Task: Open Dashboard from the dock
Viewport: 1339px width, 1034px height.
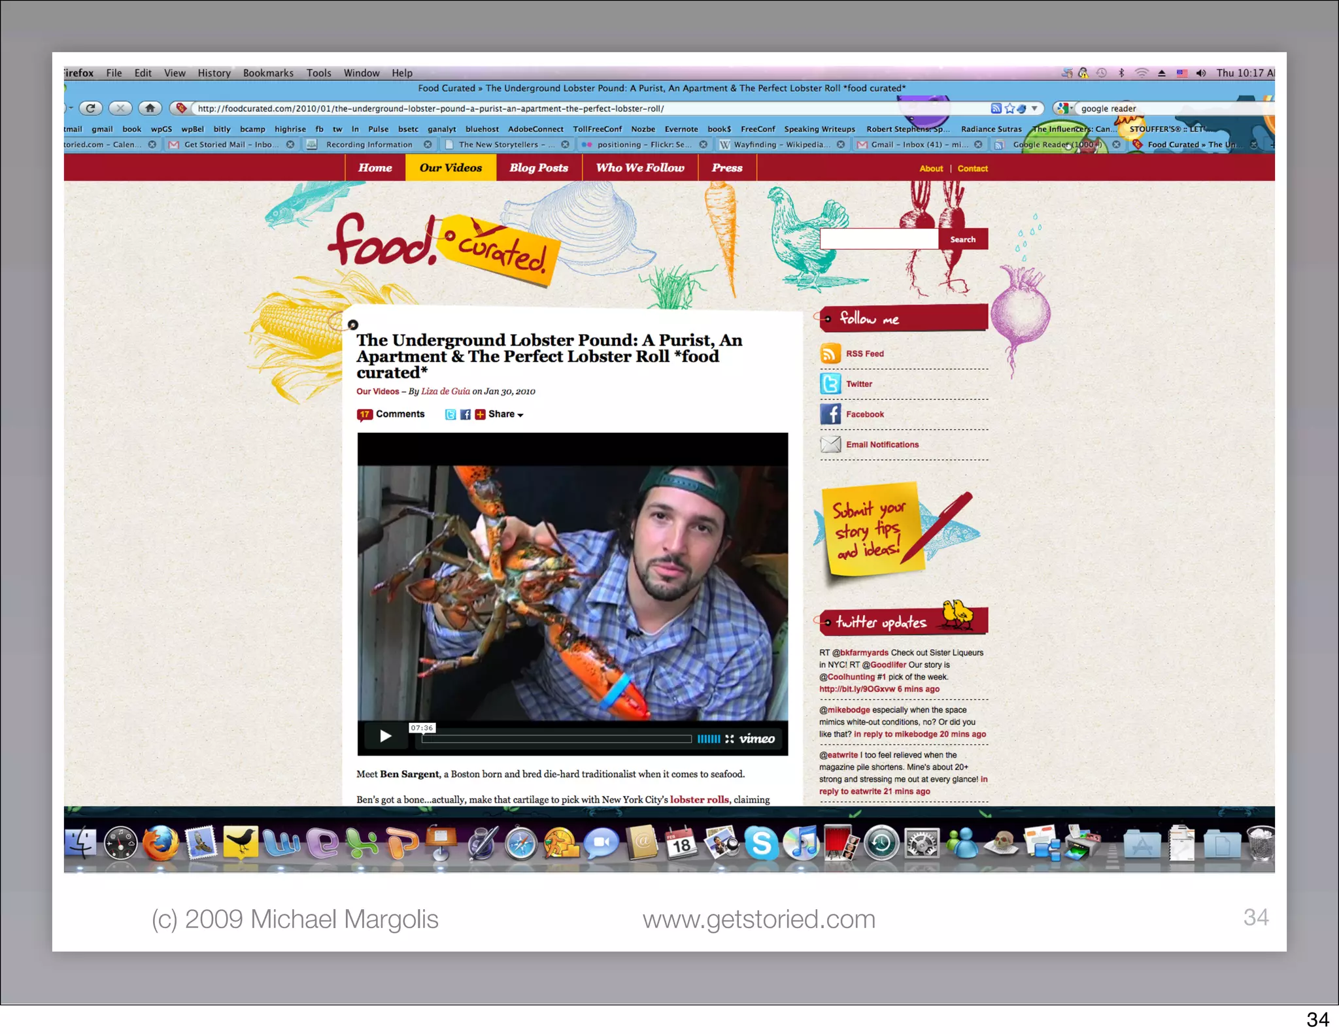Action: (x=121, y=843)
